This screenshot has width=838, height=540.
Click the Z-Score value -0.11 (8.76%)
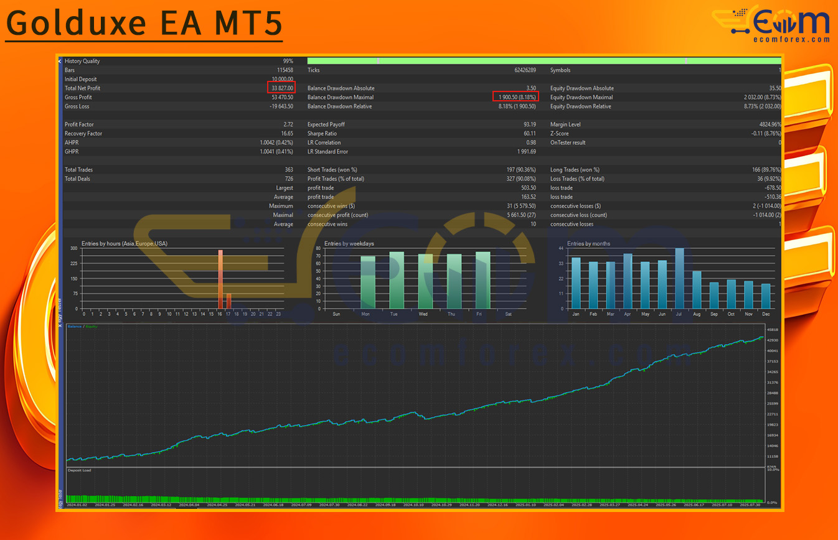pos(766,134)
